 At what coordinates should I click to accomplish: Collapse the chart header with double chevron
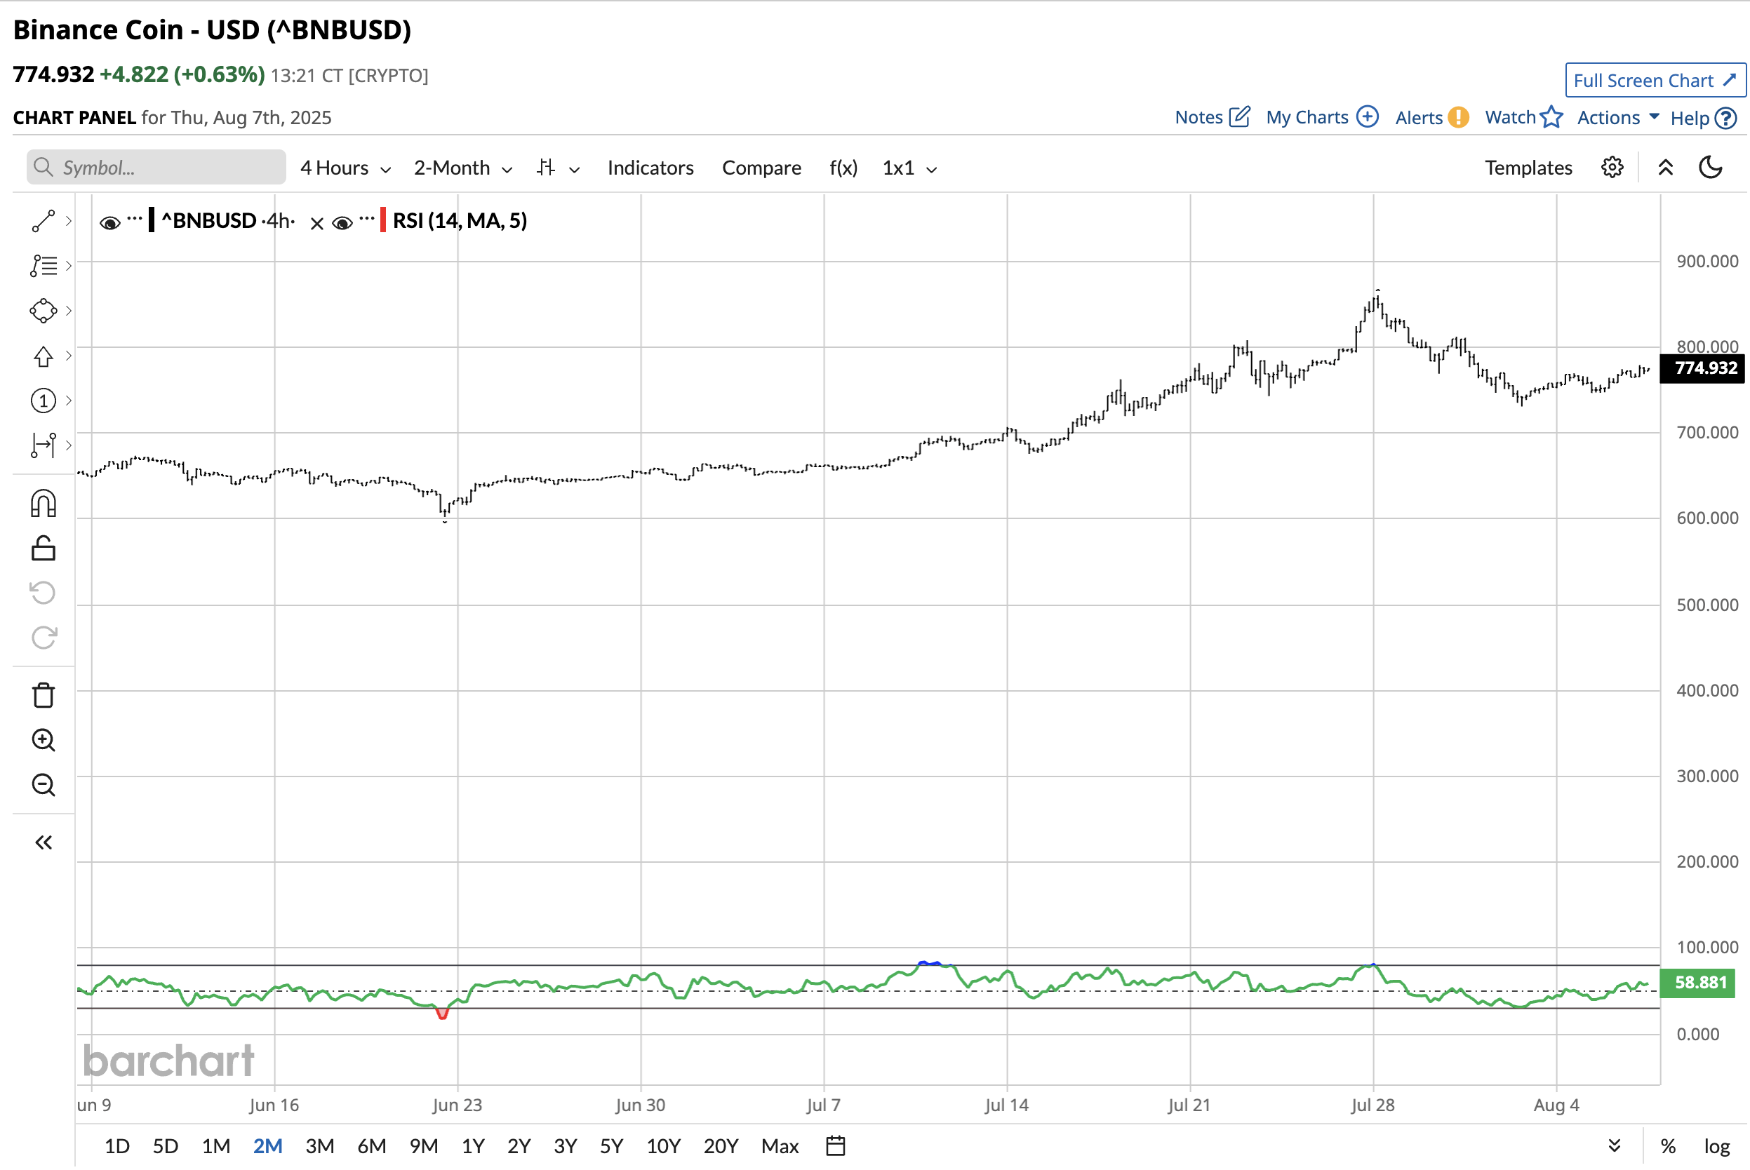pos(1665,168)
